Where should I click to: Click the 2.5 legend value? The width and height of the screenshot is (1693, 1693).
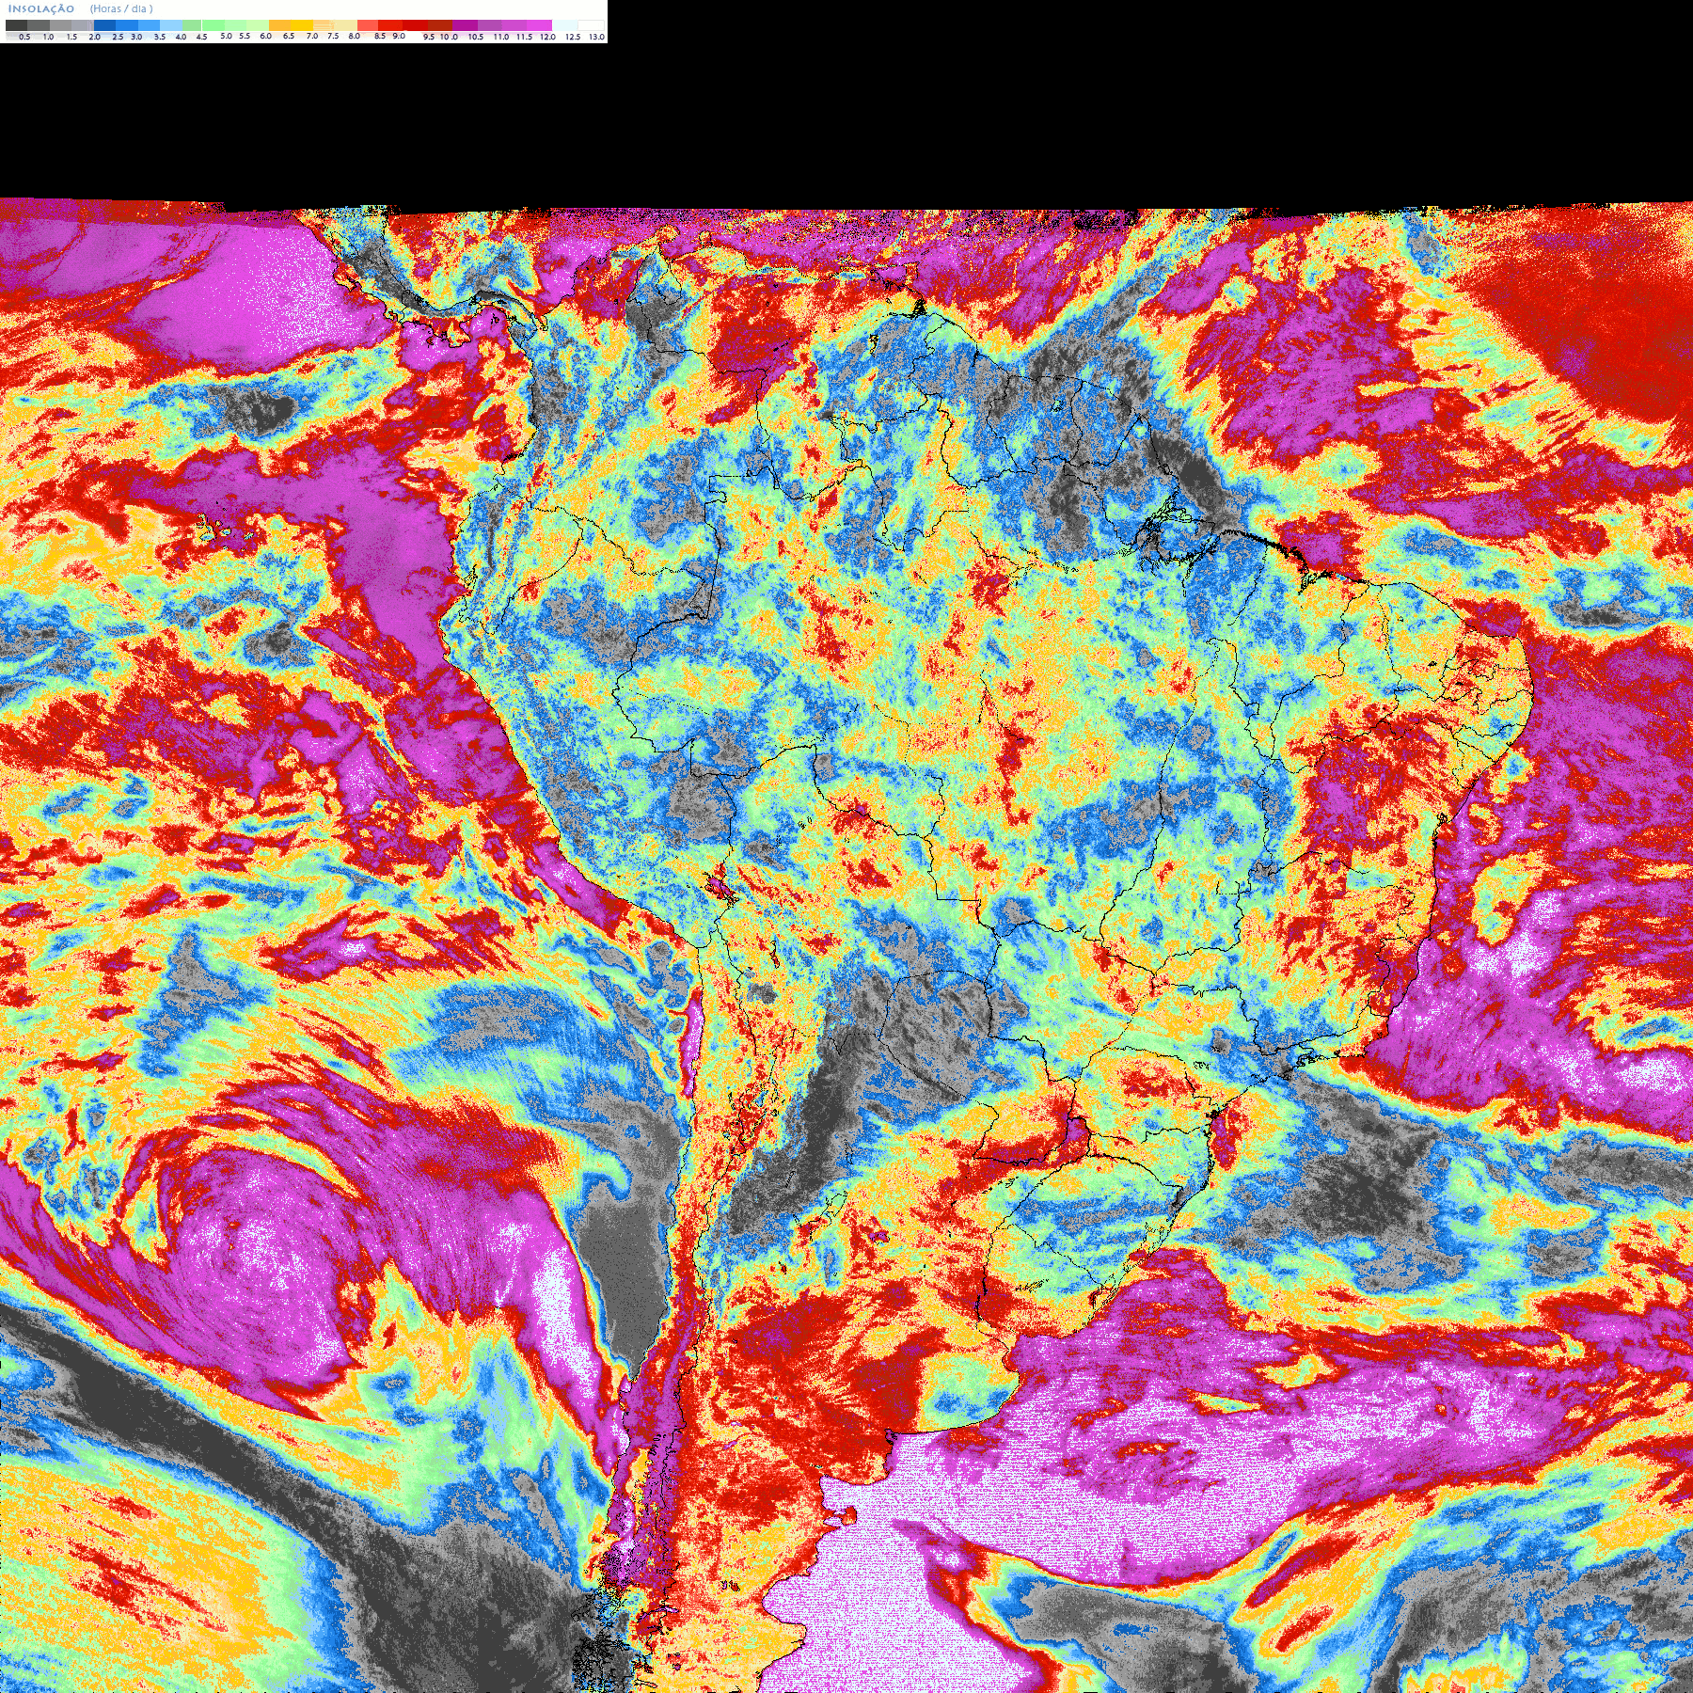118,37
